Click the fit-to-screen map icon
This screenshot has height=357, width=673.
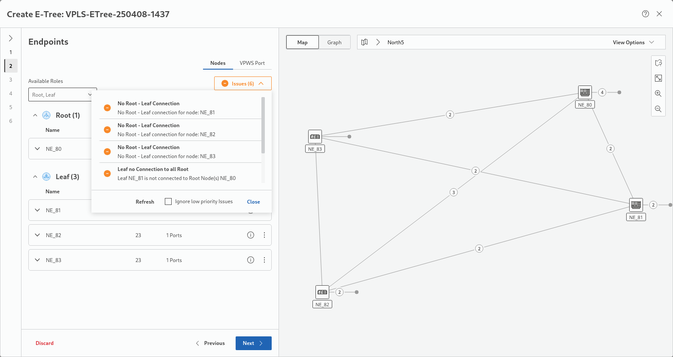coord(658,78)
